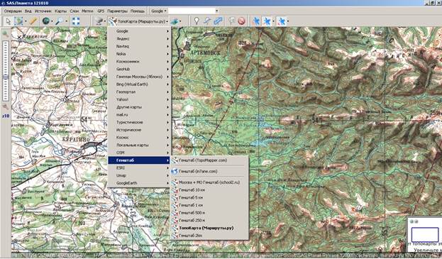Choose Москва + МО Генштаб (school2.ru) map

click(x=209, y=182)
